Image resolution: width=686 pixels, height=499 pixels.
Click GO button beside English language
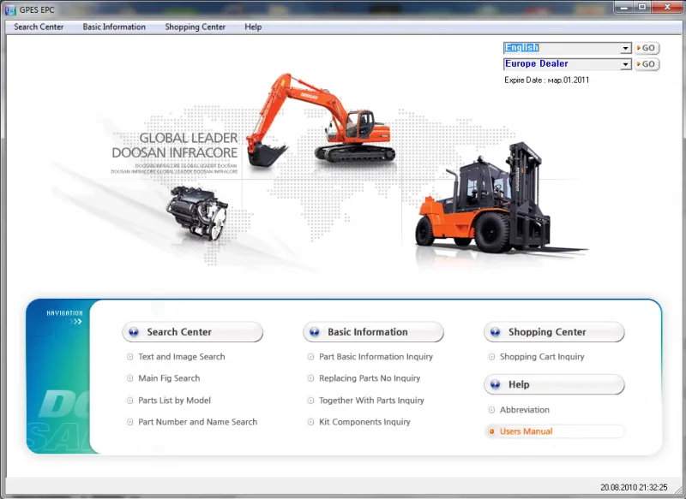coord(647,48)
